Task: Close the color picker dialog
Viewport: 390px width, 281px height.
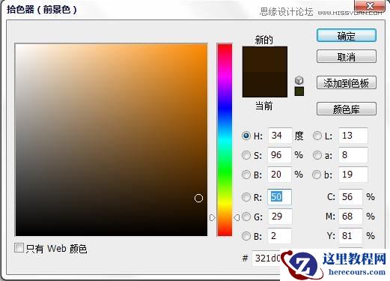Action: (x=370, y=5)
